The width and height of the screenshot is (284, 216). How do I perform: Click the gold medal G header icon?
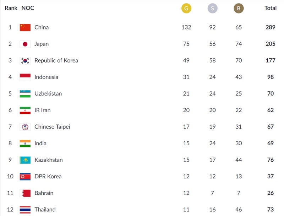pos(186,8)
